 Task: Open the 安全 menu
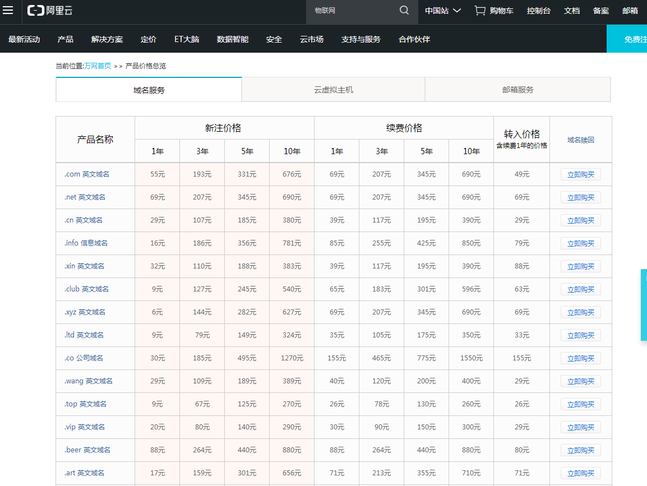click(x=274, y=39)
